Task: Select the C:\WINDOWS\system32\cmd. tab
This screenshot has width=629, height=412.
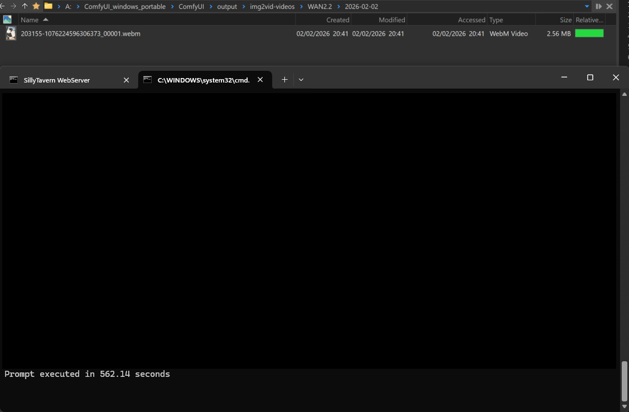Action: pyautogui.click(x=204, y=80)
